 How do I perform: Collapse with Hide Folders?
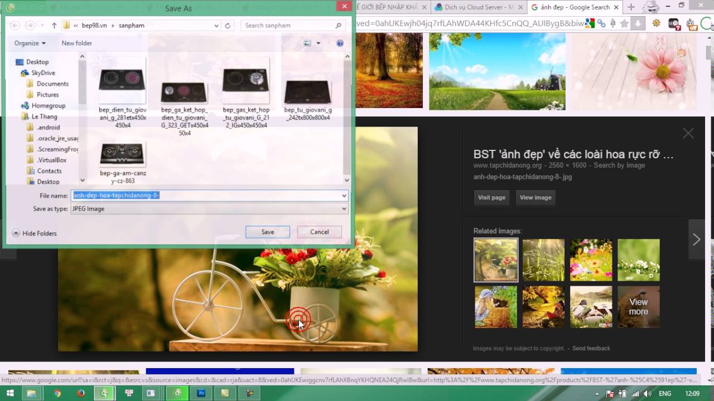[35, 233]
